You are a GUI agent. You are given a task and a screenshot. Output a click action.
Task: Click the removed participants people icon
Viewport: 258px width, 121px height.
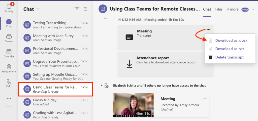coord(106,86)
